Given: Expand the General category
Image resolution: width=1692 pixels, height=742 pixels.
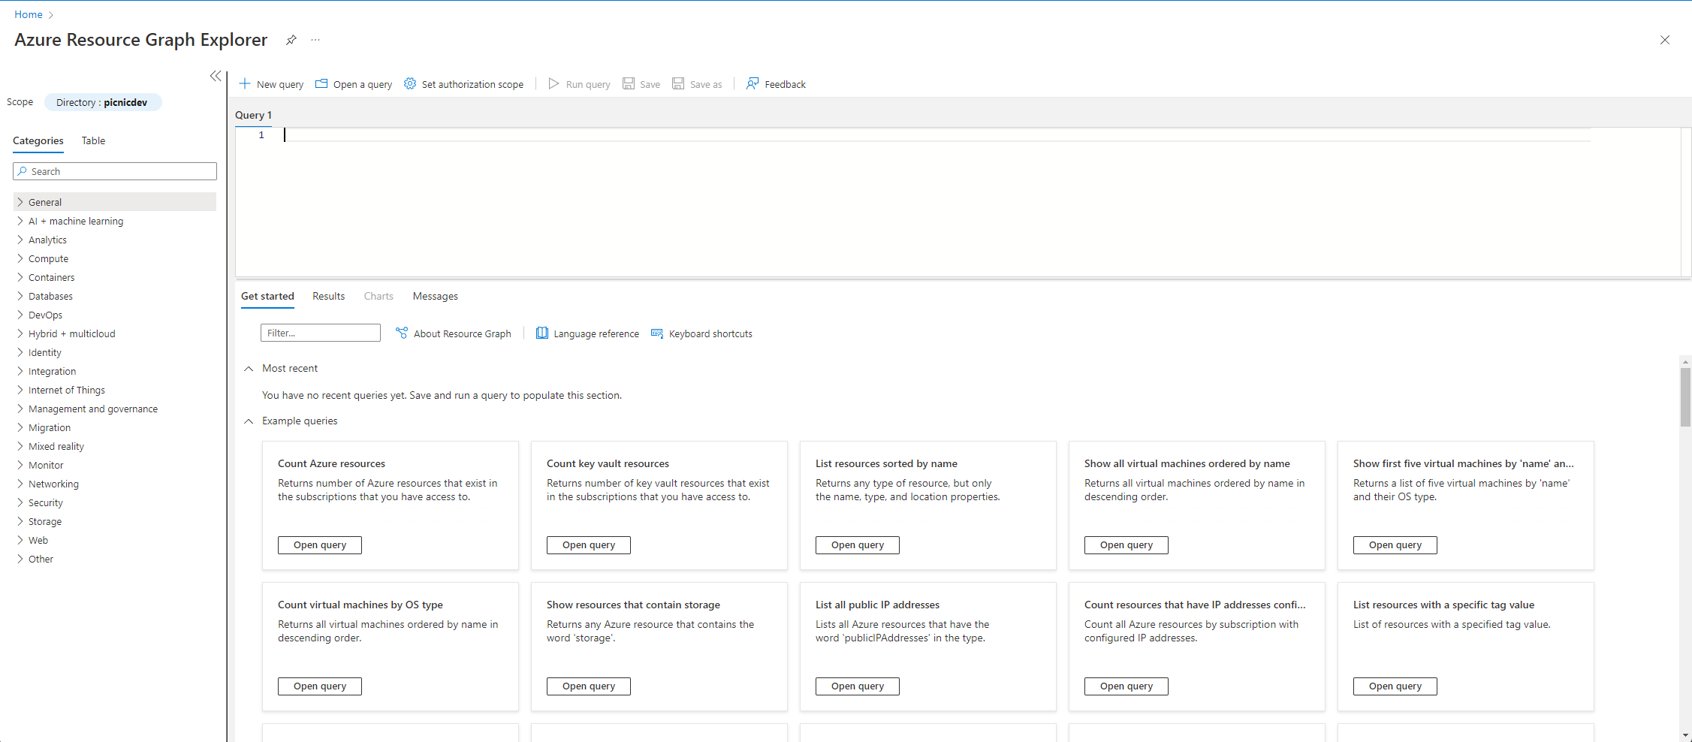Looking at the screenshot, I should [20, 202].
